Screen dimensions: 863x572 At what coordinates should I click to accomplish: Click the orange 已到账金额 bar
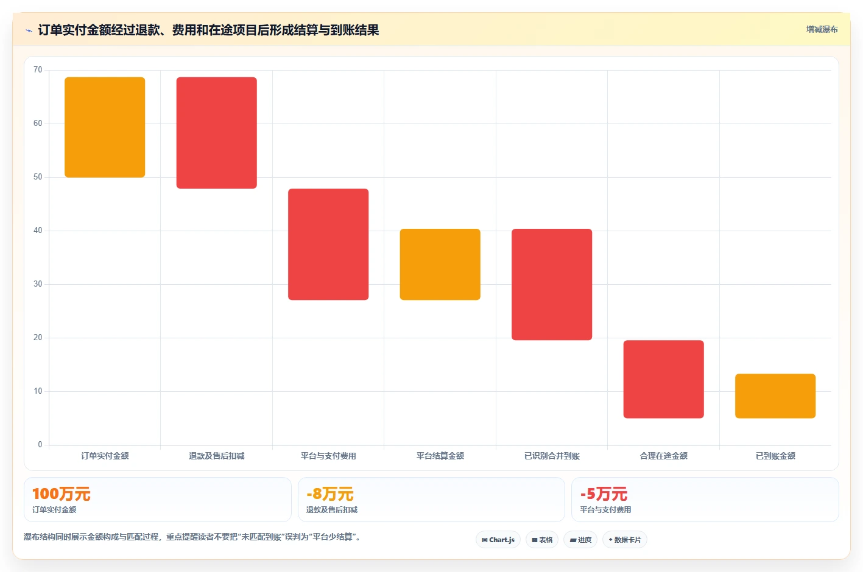pos(775,396)
